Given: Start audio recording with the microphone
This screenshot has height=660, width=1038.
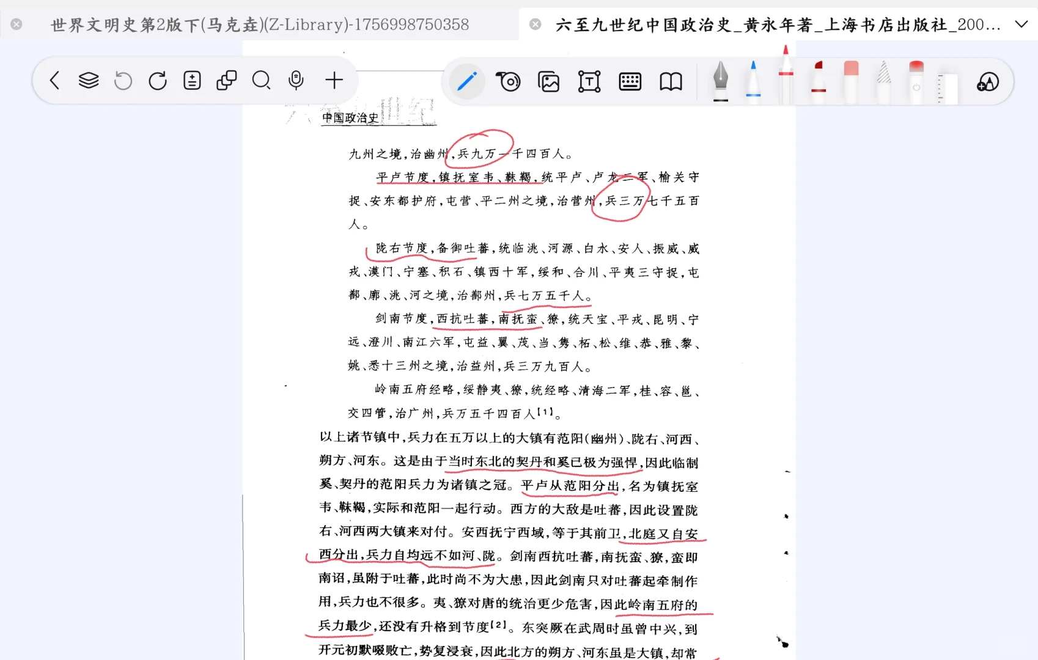Looking at the screenshot, I should click(296, 81).
